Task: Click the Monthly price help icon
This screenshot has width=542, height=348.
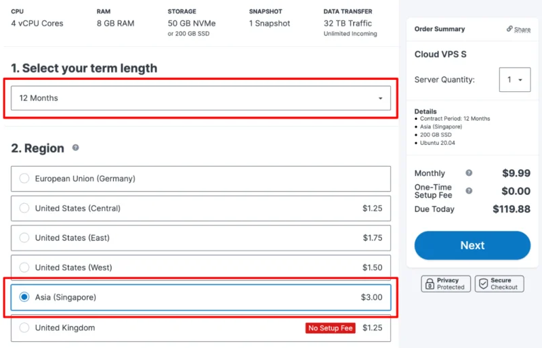Action: pyautogui.click(x=469, y=173)
